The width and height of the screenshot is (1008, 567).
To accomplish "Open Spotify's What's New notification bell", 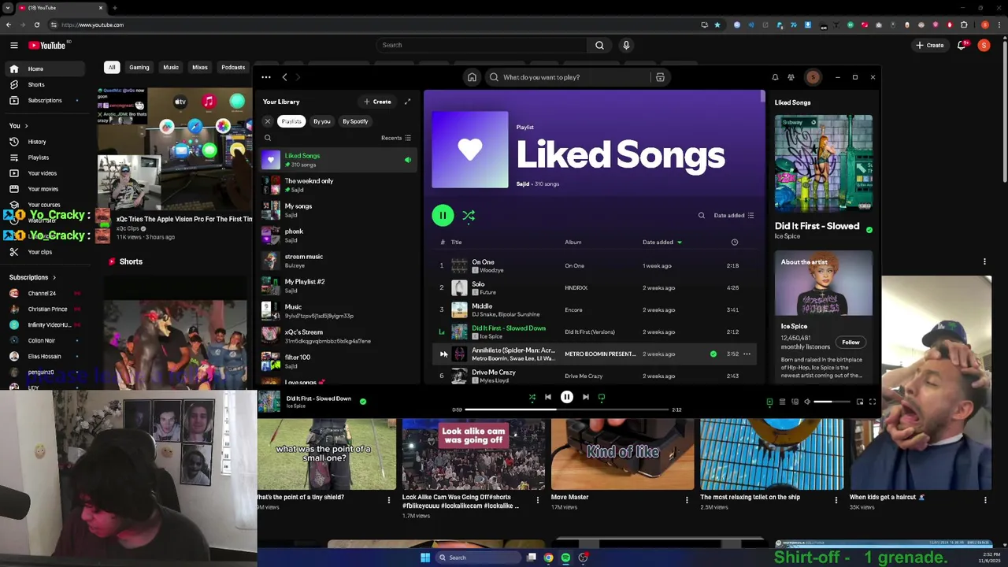I will [775, 77].
